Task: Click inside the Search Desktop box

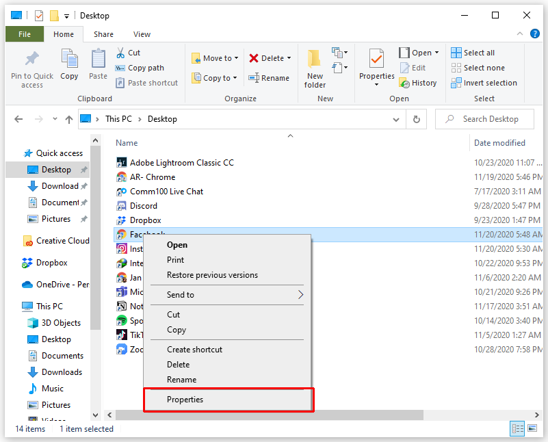Action: click(484, 118)
